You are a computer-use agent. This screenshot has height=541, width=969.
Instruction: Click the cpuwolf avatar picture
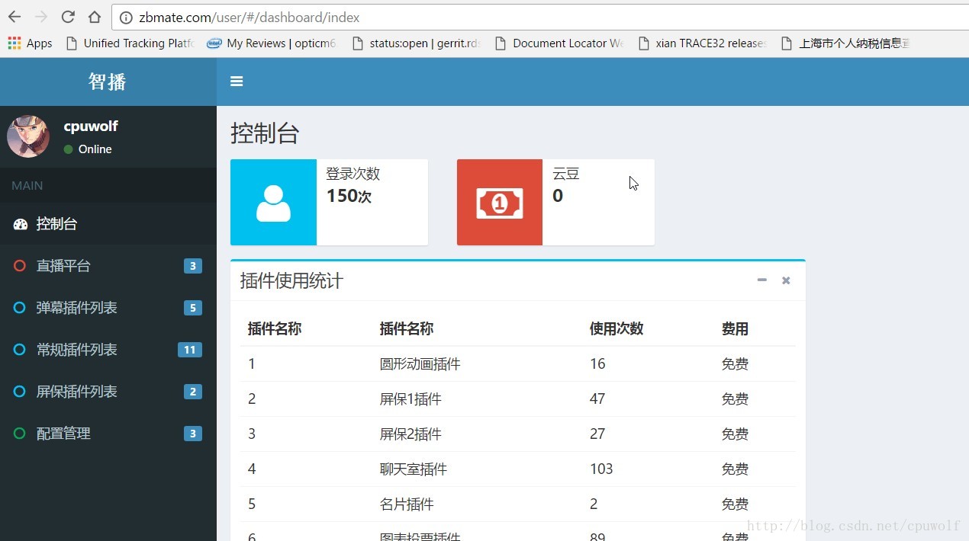(28, 136)
